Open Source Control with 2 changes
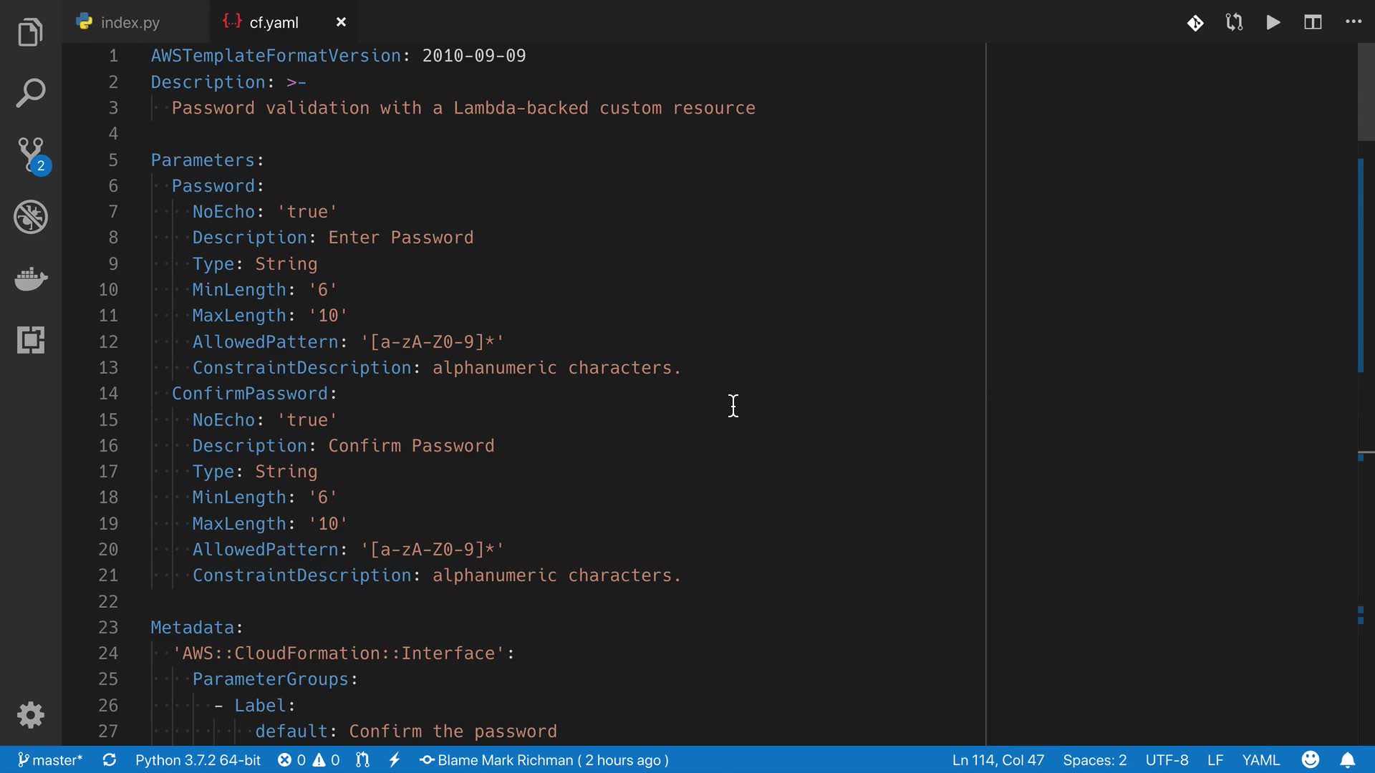This screenshot has width=1375, height=773. 32,154
